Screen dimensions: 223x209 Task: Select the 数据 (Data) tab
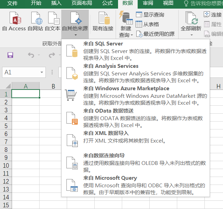(128, 3)
